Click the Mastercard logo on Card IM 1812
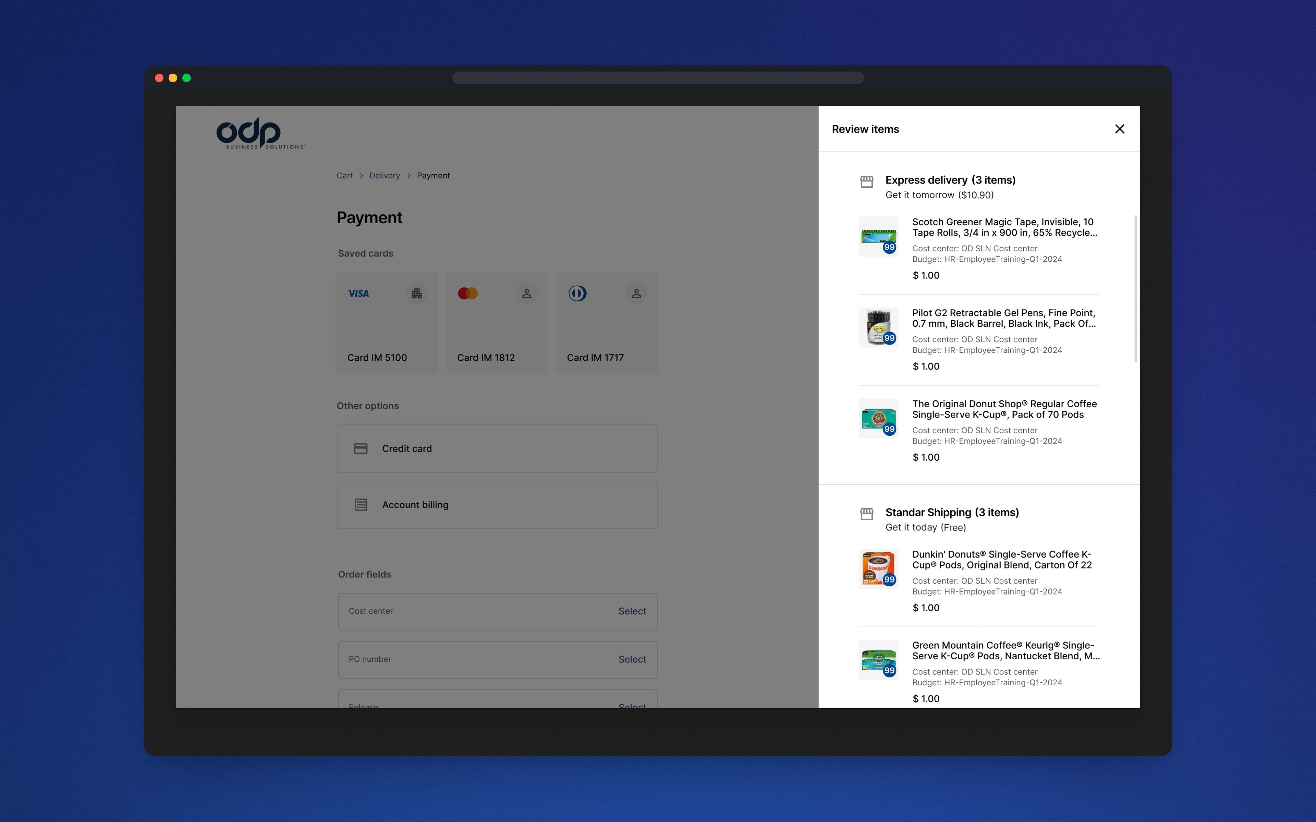1316x822 pixels. [x=468, y=294]
